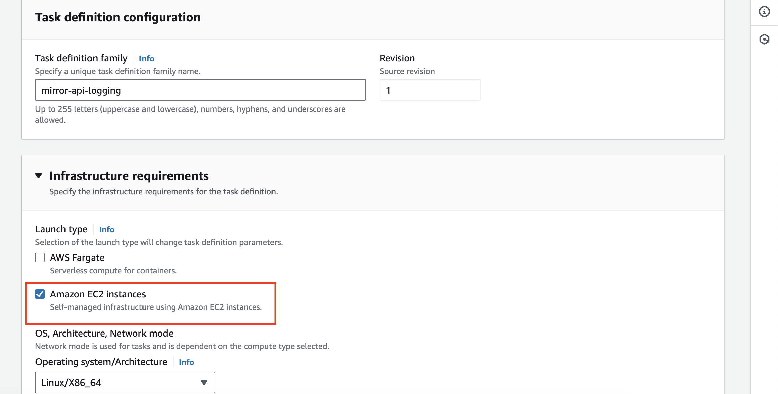Click the Revision label above the source revision

point(397,58)
